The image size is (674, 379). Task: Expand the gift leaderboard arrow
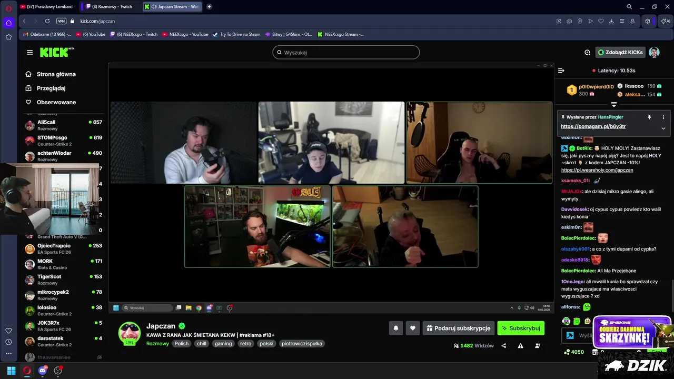[613, 105]
